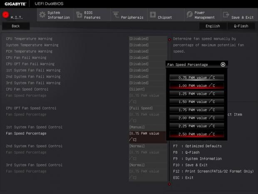Change 1st System Fan Fail Warning value
258x194 pixels.
[x=148, y=70]
